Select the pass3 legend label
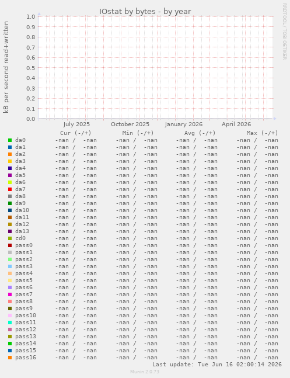This screenshot has width=290, height=378. pos(24,266)
